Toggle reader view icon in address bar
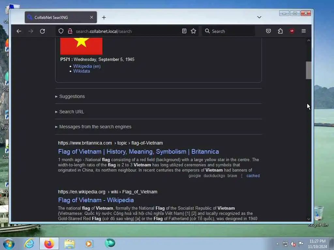334x250 pixels. coord(184,31)
